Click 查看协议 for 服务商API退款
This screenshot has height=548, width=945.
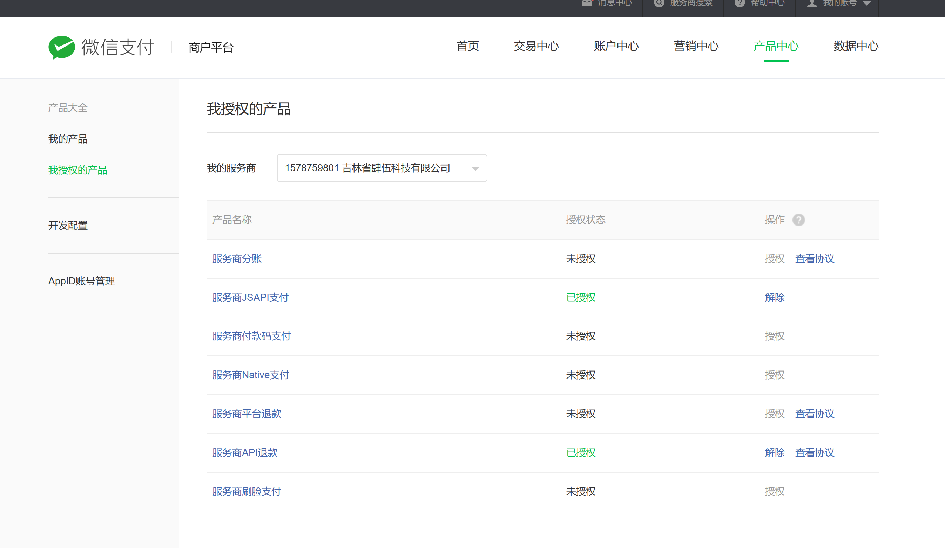click(815, 453)
